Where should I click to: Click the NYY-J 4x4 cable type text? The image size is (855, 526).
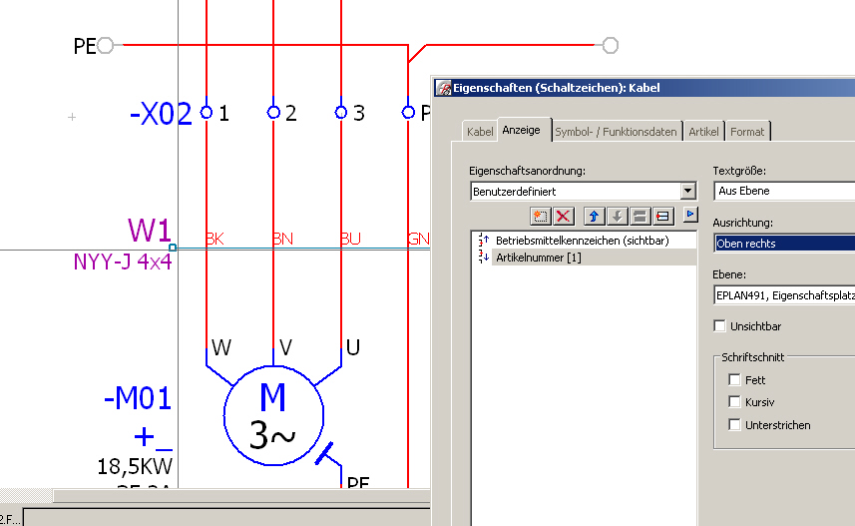point(123,262)
